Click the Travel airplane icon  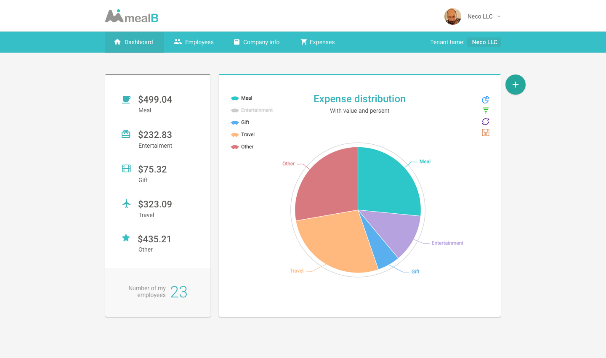click(126, 204)
